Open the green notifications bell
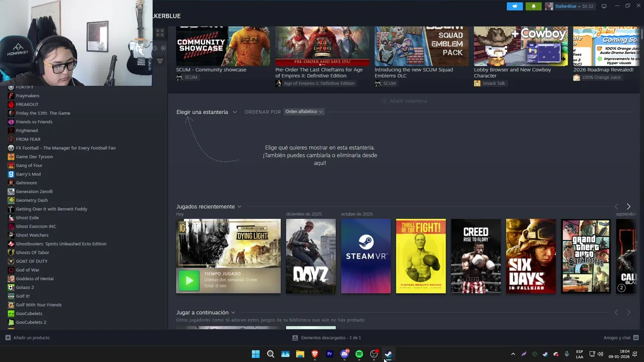 [534, 6]
